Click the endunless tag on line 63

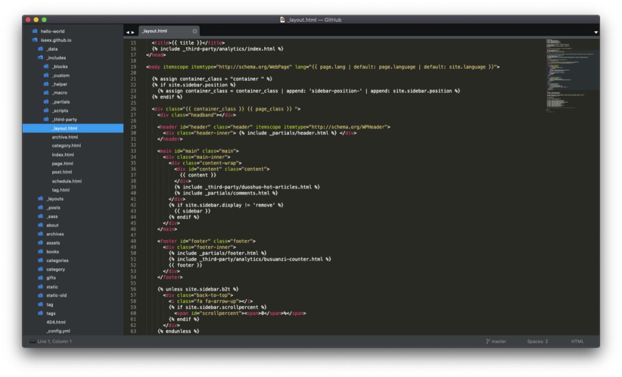tap(178, 331)
